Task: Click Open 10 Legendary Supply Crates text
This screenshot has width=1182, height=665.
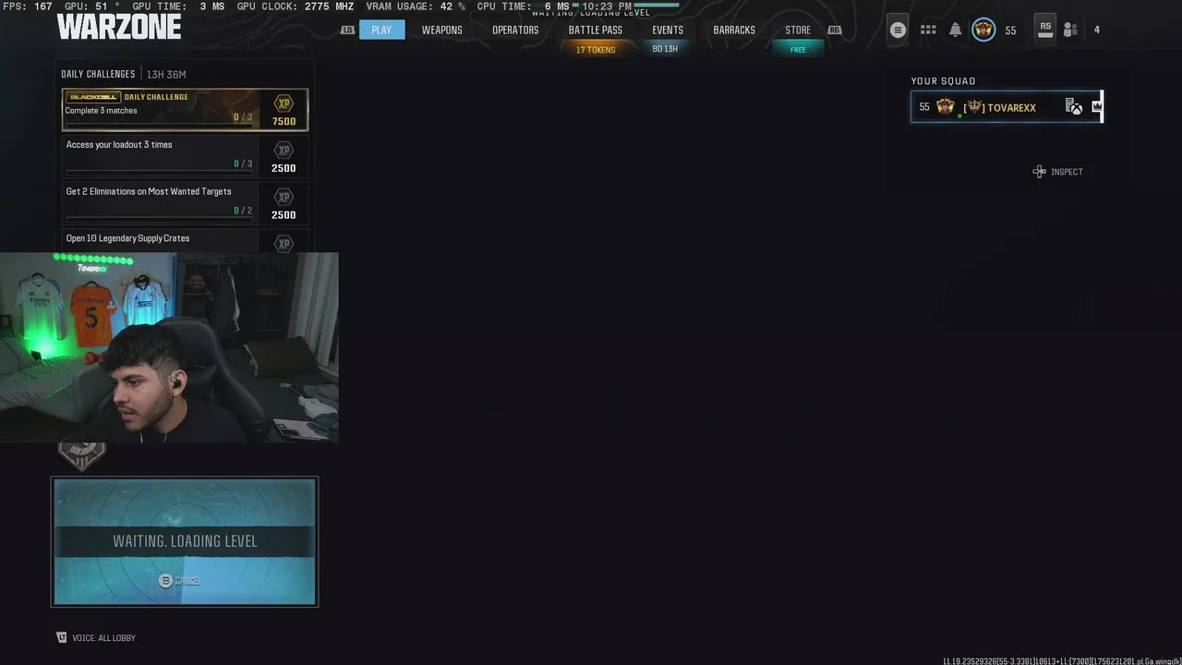Action: 127,238
